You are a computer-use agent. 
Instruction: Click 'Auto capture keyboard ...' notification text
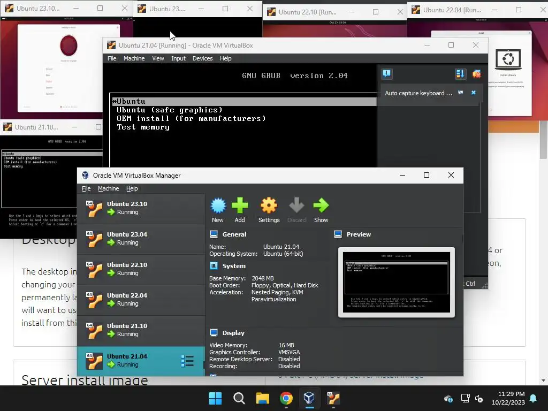tap(418, 93)
